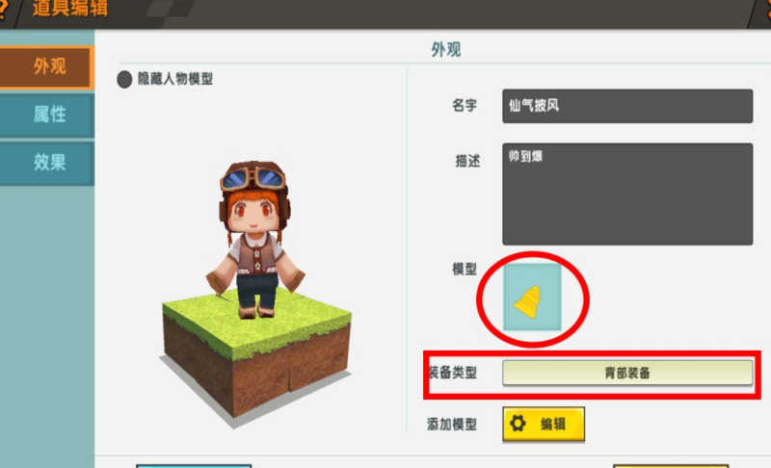Focus the 名字 field containing 仙气披风
771x468 pixels.
click(627, 106)
